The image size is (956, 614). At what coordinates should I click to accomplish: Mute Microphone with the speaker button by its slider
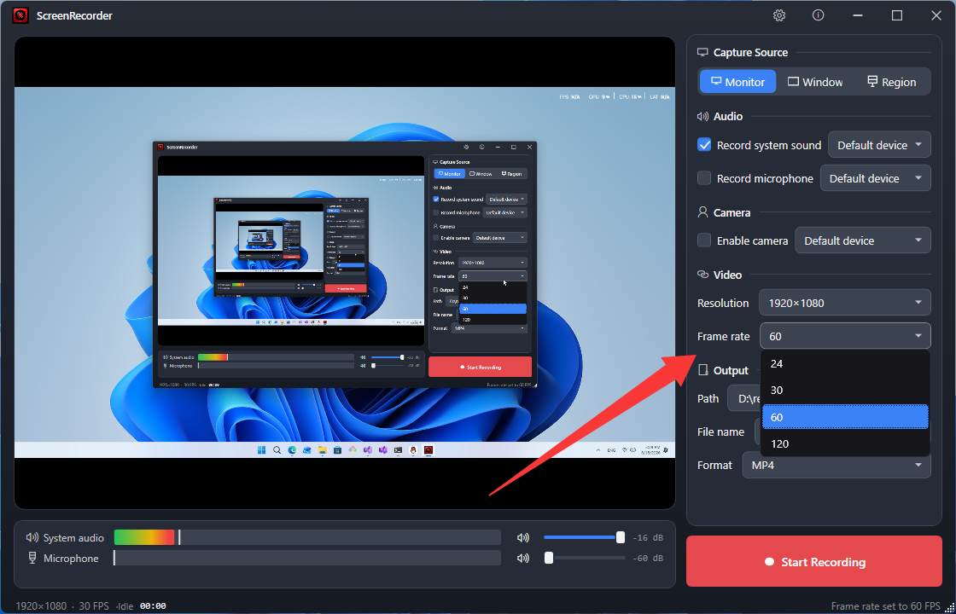pyautogui.click(x=522, y=558)
